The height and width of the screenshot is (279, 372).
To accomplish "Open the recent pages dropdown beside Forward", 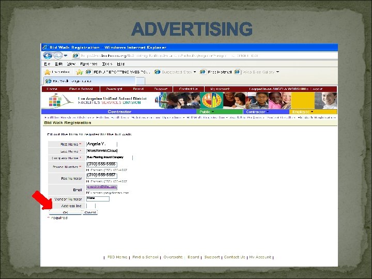I will 66,56.
